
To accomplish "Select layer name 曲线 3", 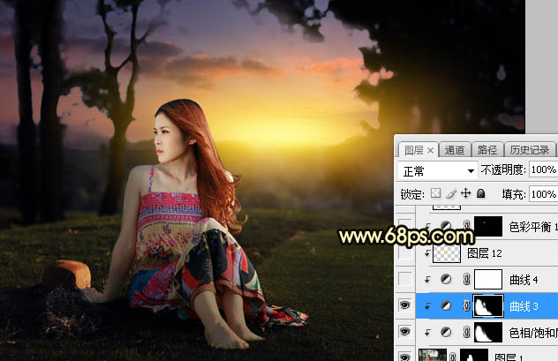I will click(524, 306).
